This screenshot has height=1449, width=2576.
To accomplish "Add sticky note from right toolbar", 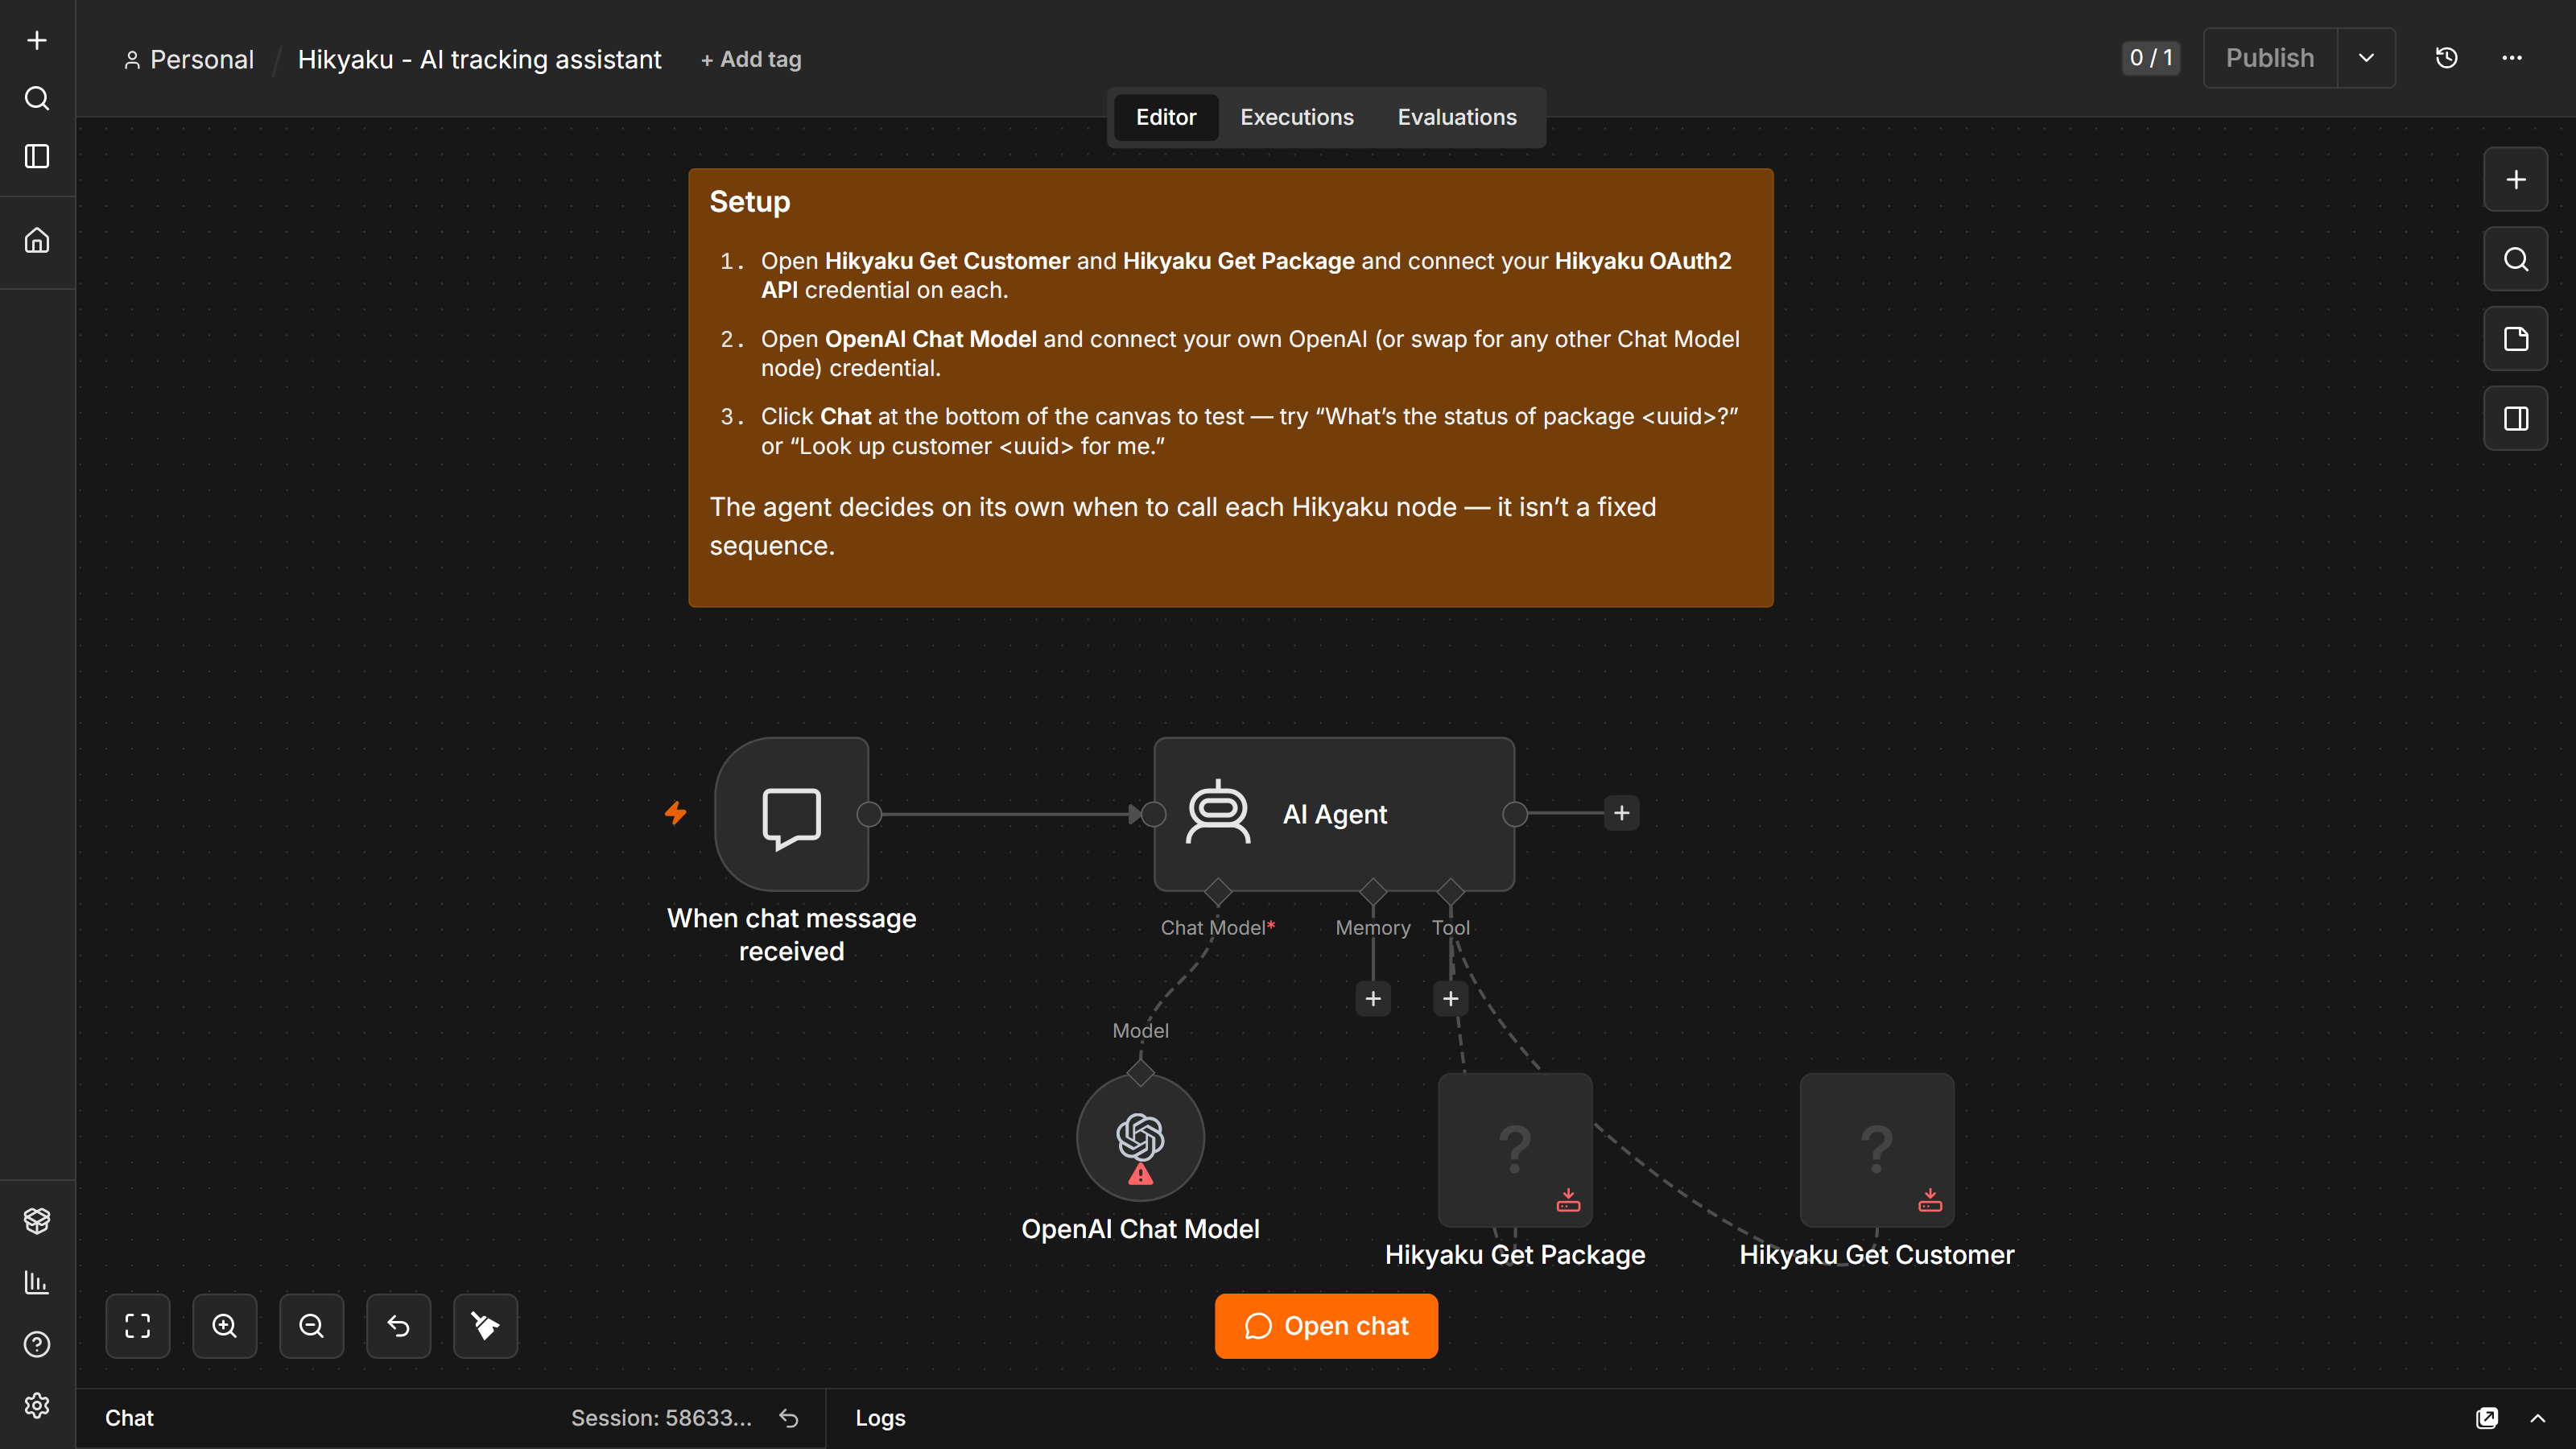I will point(2516,339).
